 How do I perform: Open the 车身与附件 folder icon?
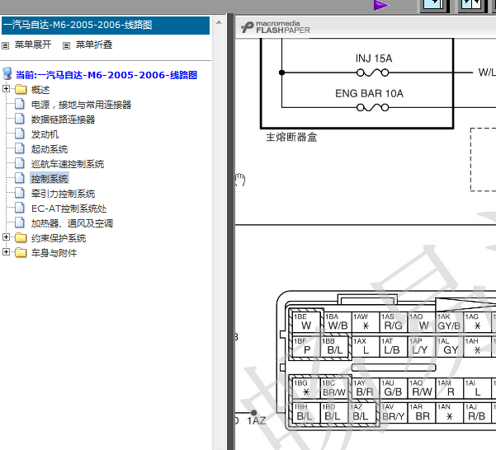tap(21, 253)
